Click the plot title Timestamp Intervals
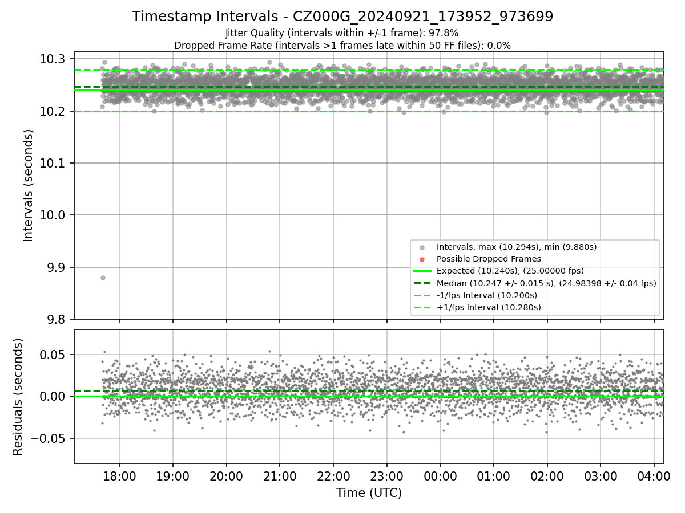The image size is (685, 513). click(x=342, y=17)
